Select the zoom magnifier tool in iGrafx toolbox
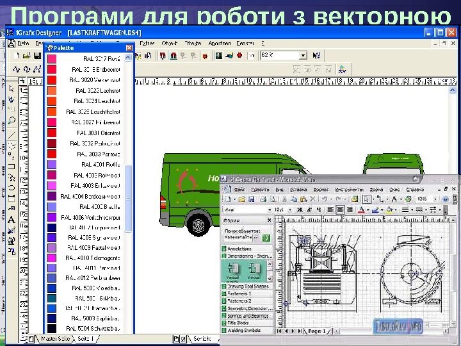Image resolution: width=461 pixels, height=346 pixels. coord(12,120)
